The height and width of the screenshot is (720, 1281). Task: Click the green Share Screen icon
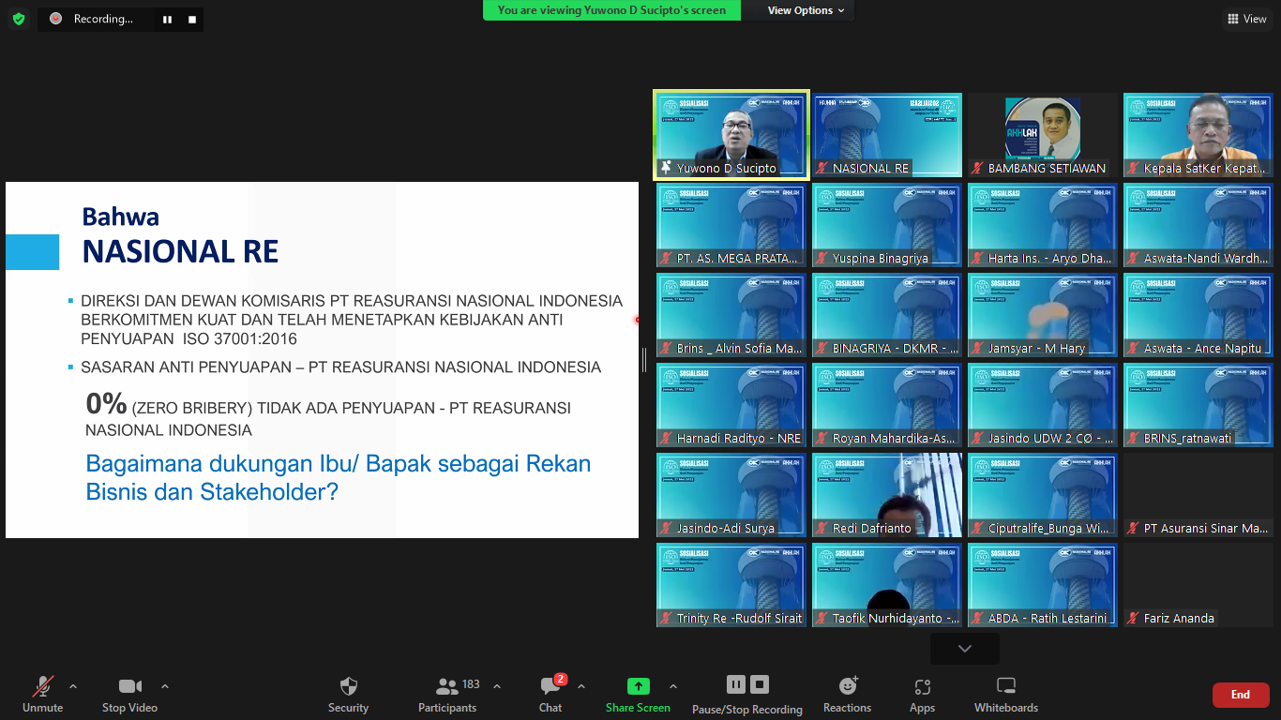click(638, 686)
